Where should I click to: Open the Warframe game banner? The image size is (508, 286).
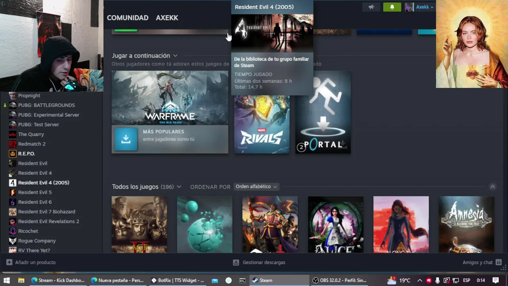pyautogui.click(x=170, y=98)
